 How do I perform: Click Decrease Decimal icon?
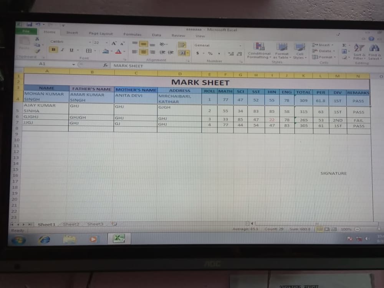tap(240, 54)
